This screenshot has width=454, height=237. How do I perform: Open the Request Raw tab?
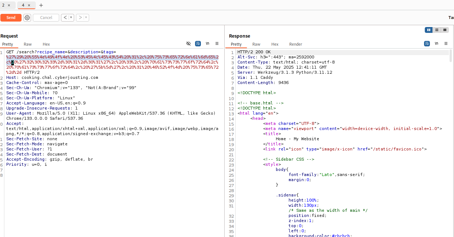[x=28, y=44]
